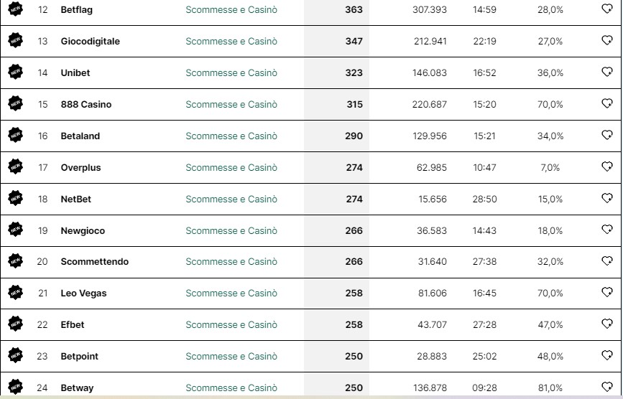623x399 pixels.
Task: Open the Betway site name link
Action: coord(77,388)
